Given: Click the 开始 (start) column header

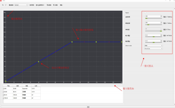Looking at the screenshot, I should [8, 86].
